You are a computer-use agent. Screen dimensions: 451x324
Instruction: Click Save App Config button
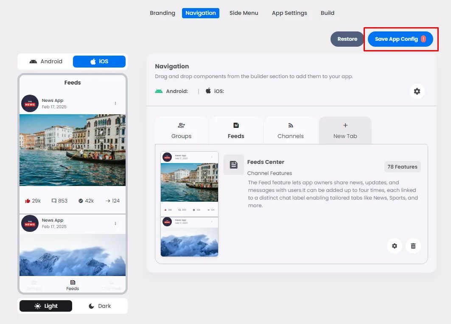tap(400, 39)
